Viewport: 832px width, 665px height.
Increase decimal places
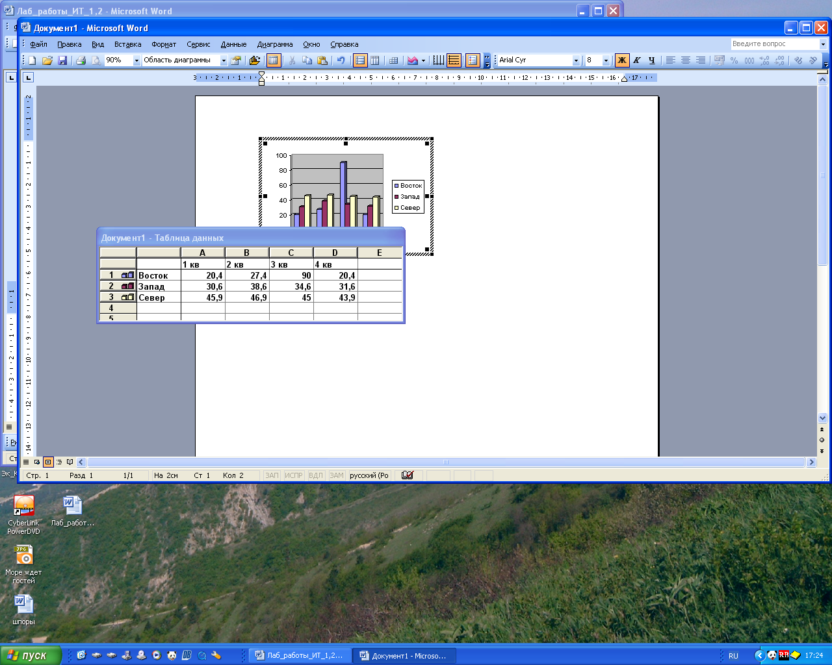(764, 60)
